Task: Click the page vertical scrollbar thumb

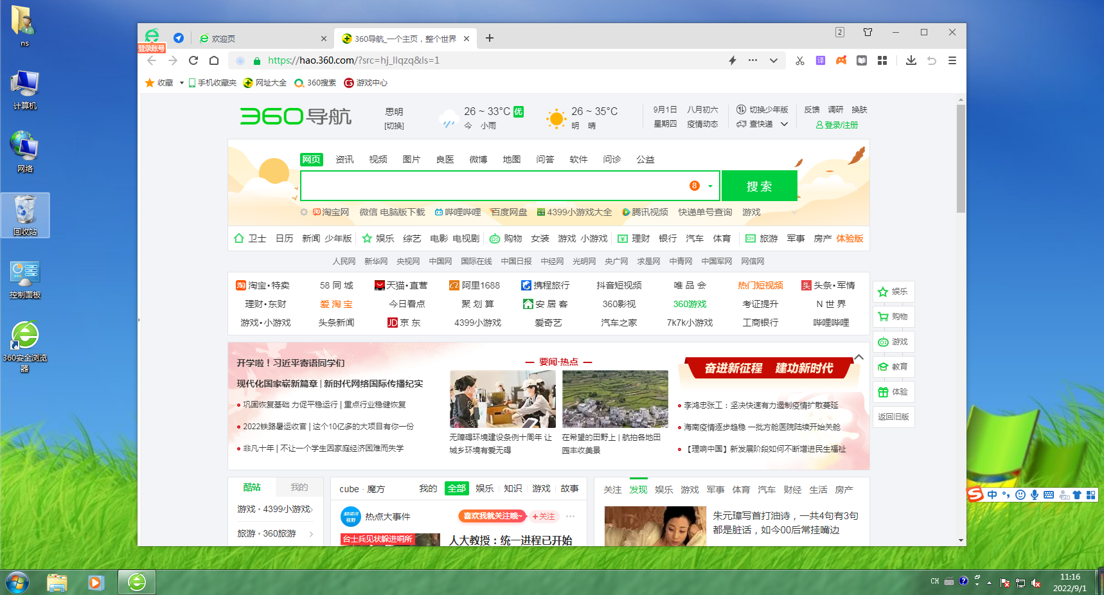Action: [961, 158]
